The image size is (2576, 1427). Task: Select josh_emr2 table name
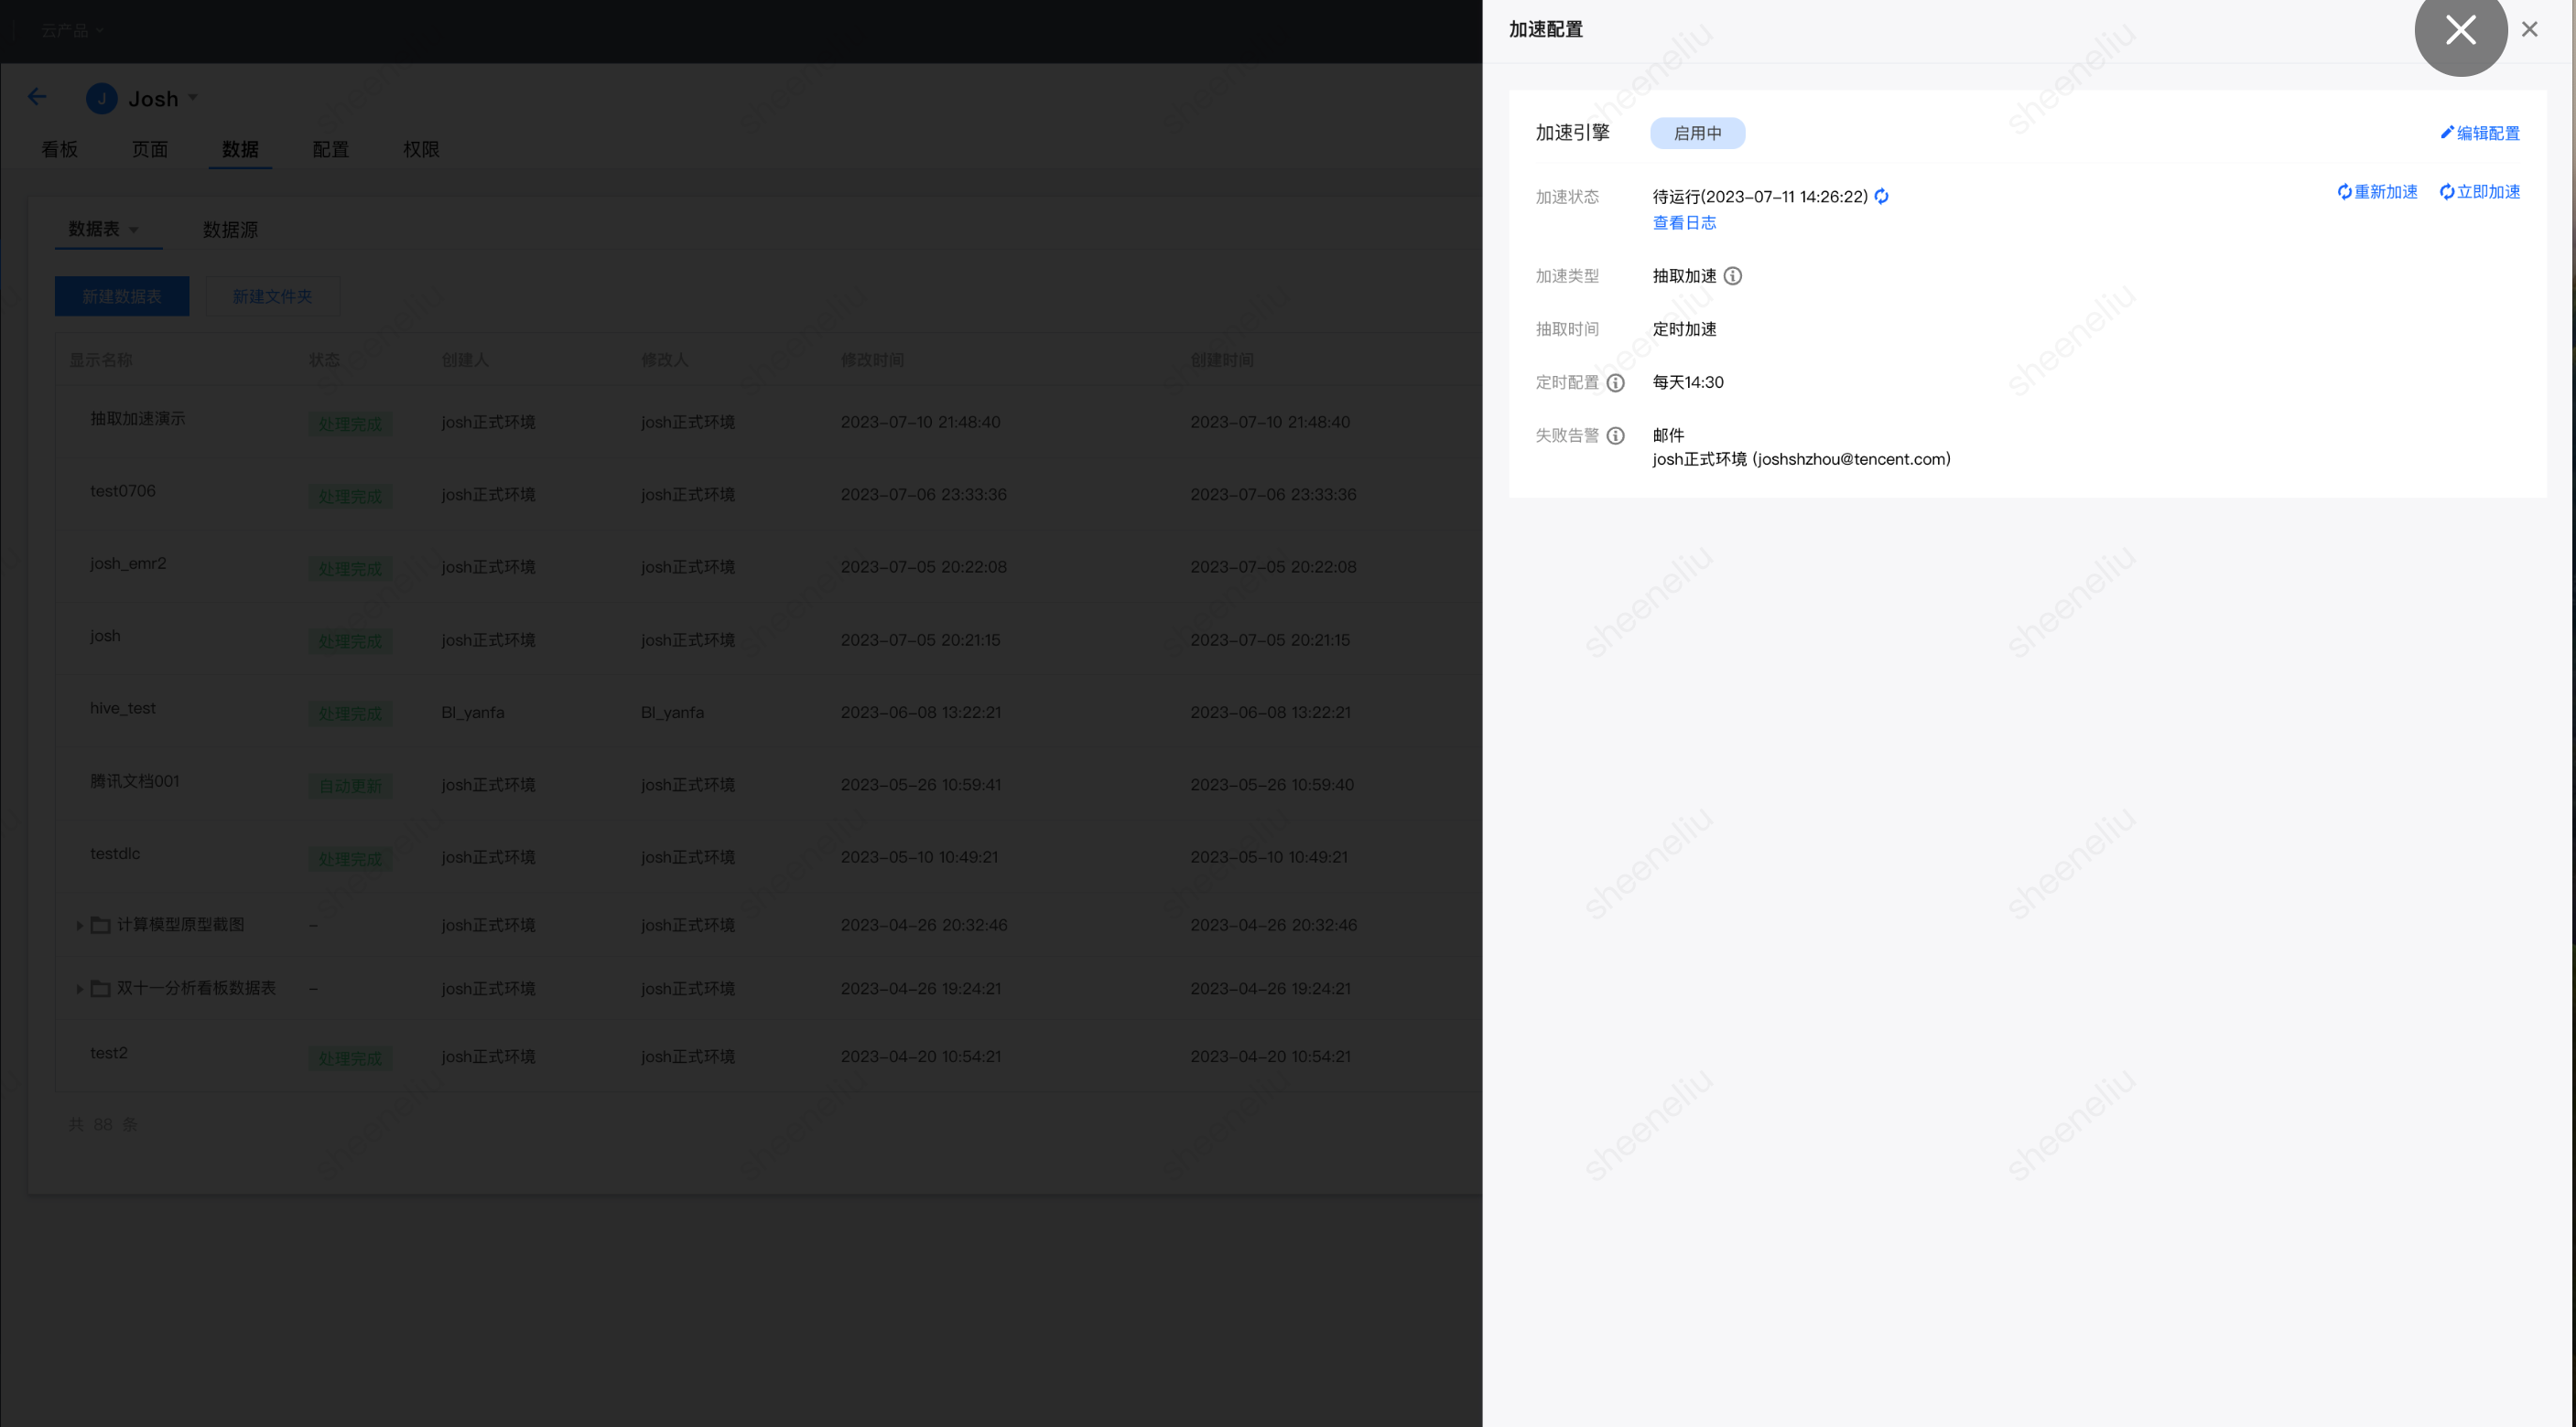[128, 563]
